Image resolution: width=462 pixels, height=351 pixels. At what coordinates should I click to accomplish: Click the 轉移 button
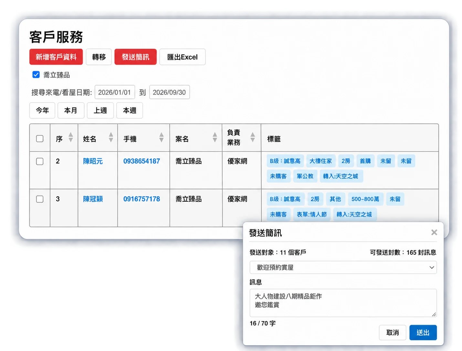point(99,57)
